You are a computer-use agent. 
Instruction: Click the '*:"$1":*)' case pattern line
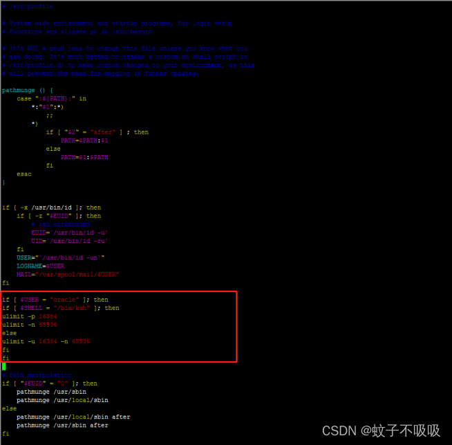click(48, 107)
